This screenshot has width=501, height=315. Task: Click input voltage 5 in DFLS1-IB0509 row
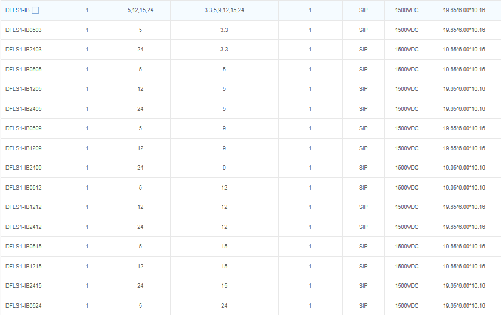point(140,128)
